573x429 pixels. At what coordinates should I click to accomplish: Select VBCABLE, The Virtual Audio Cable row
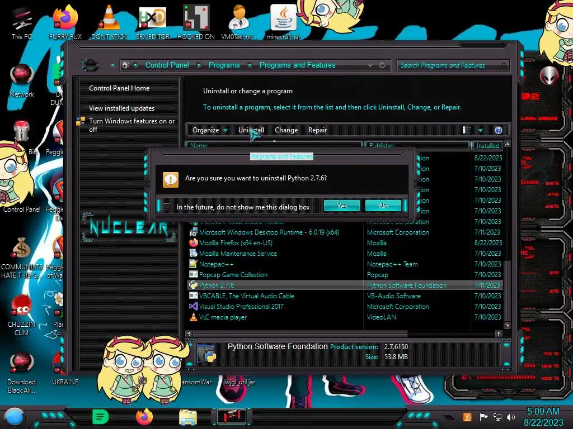point(345,296)
